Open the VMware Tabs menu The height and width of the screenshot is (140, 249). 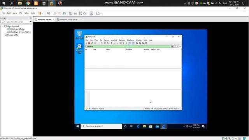(x=26, y=13)
